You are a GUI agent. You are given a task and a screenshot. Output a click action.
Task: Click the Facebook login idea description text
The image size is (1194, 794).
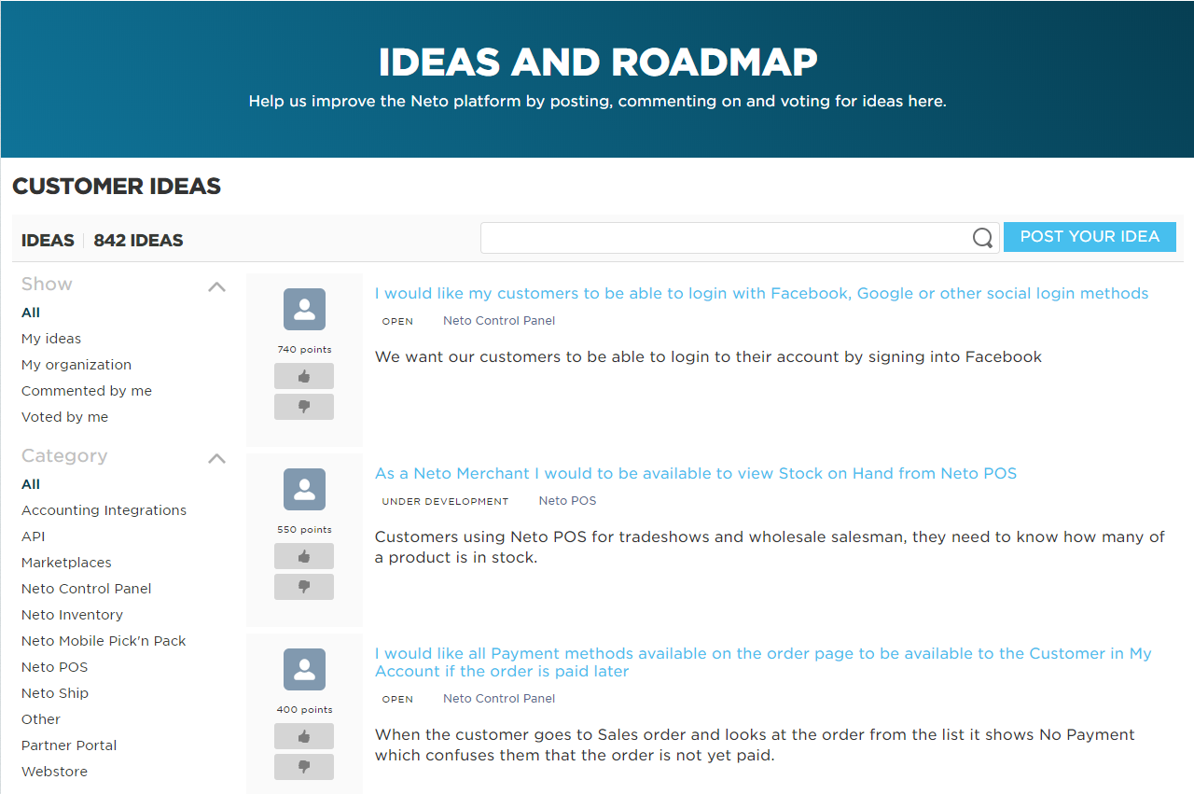click(x=708, y=356)
